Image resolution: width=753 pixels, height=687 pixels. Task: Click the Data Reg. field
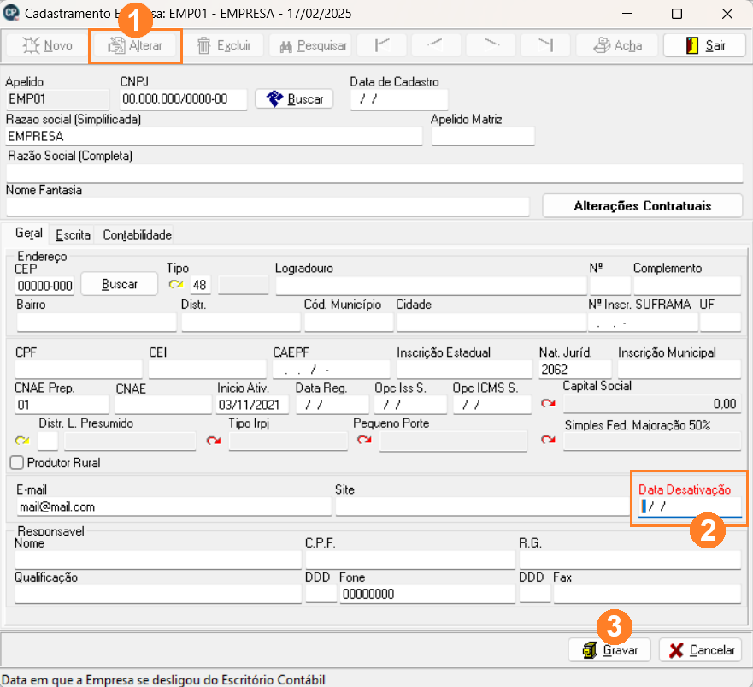332,405
